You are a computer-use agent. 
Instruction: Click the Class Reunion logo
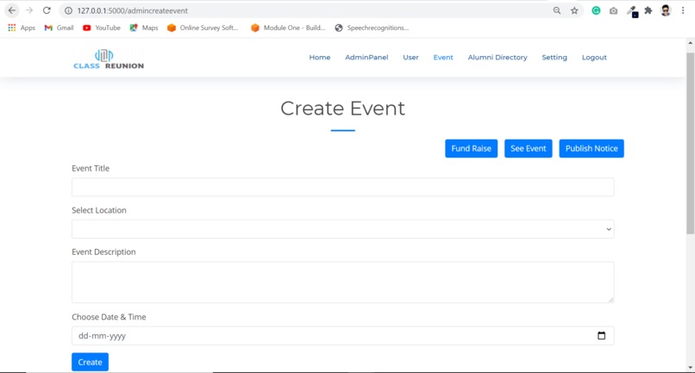point(109,59)
